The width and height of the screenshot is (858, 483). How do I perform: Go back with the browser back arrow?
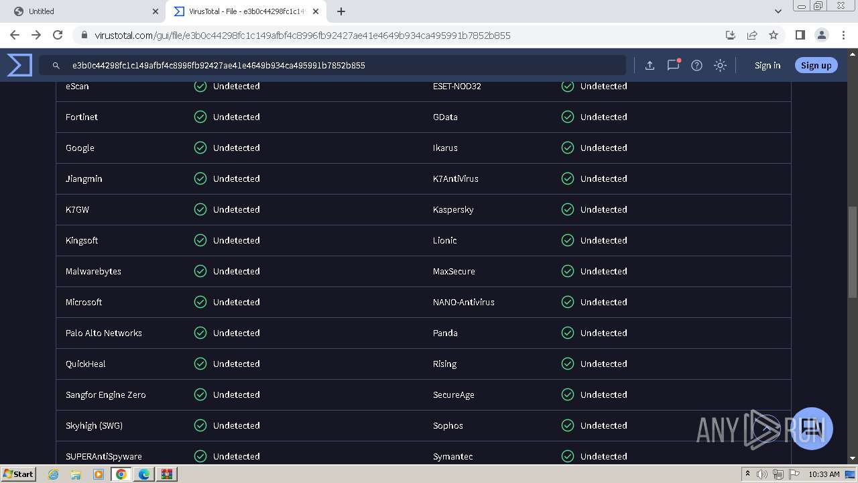point(15,35)
